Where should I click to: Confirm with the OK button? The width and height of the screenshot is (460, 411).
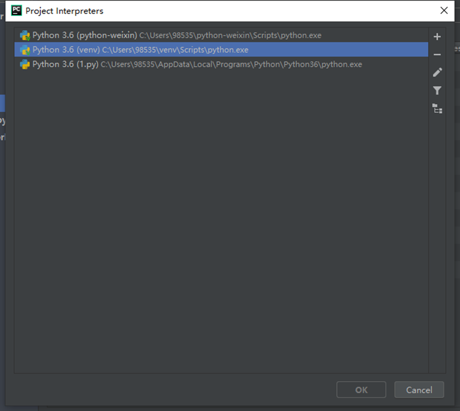361,390
